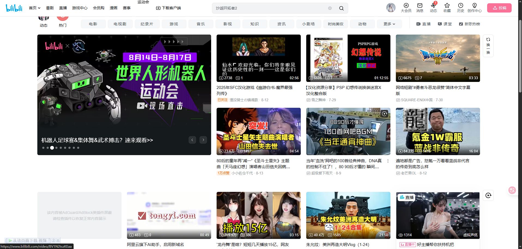Clear the search box text
The width and height of the screenshot is (522, 249).
(x=330, y=8)
